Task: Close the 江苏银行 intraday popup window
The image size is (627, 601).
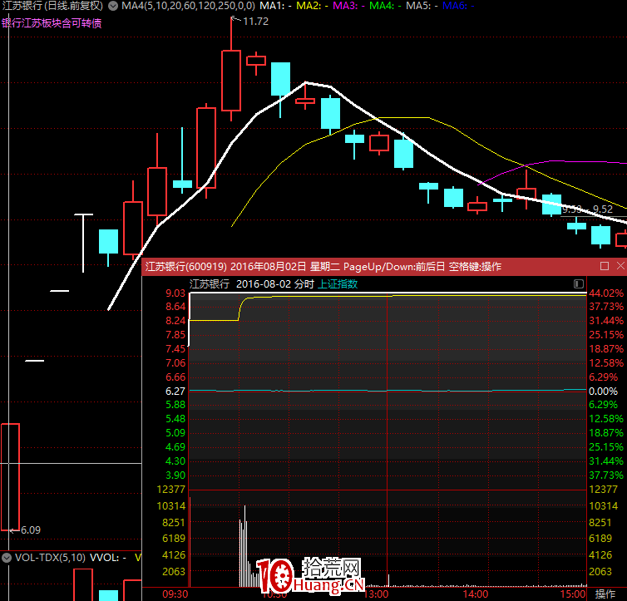Action: 620,266
